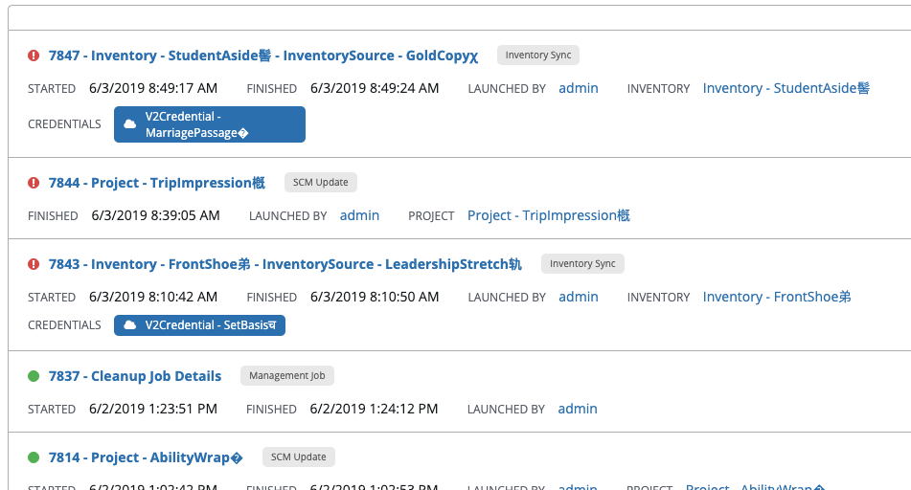
Task: Click INVENTORY label in job 7843 row
Action: click(658, 298)
